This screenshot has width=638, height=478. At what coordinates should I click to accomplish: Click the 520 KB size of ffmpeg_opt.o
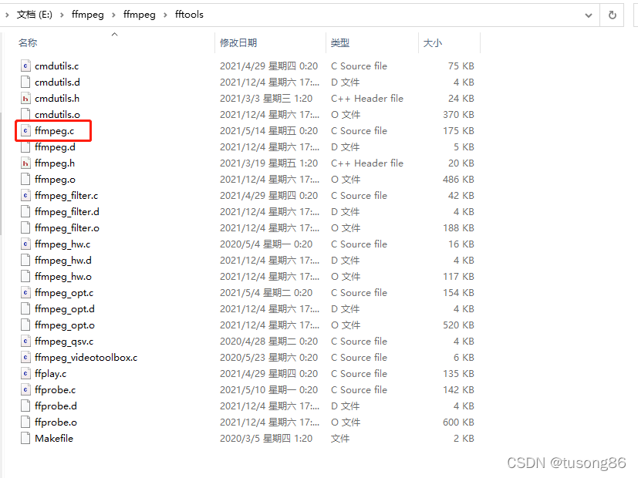click(458, 325)
